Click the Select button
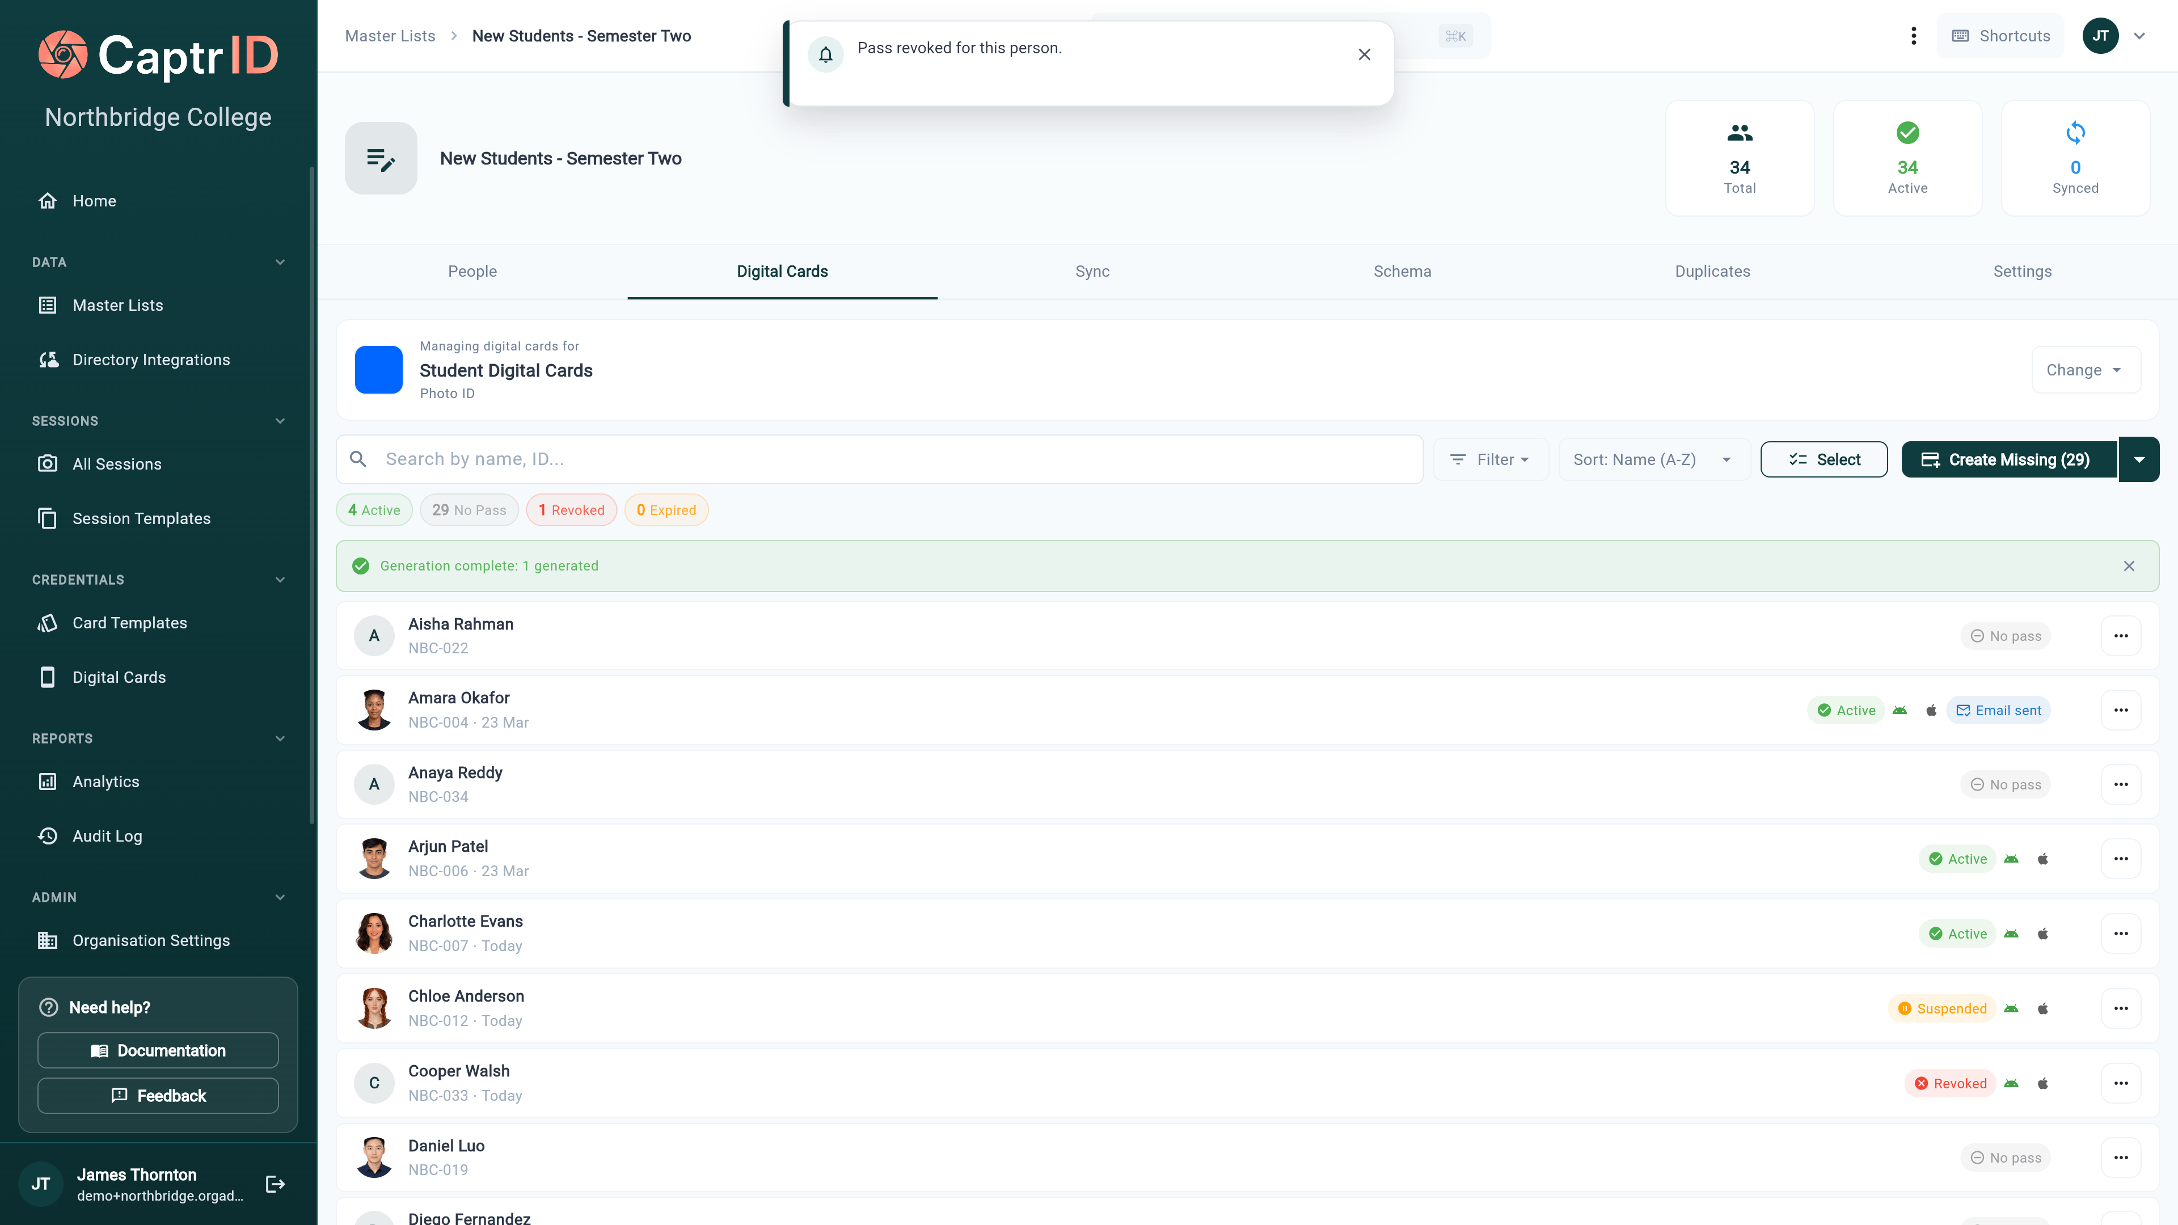2178x1225 pixels. [1824, 459]
